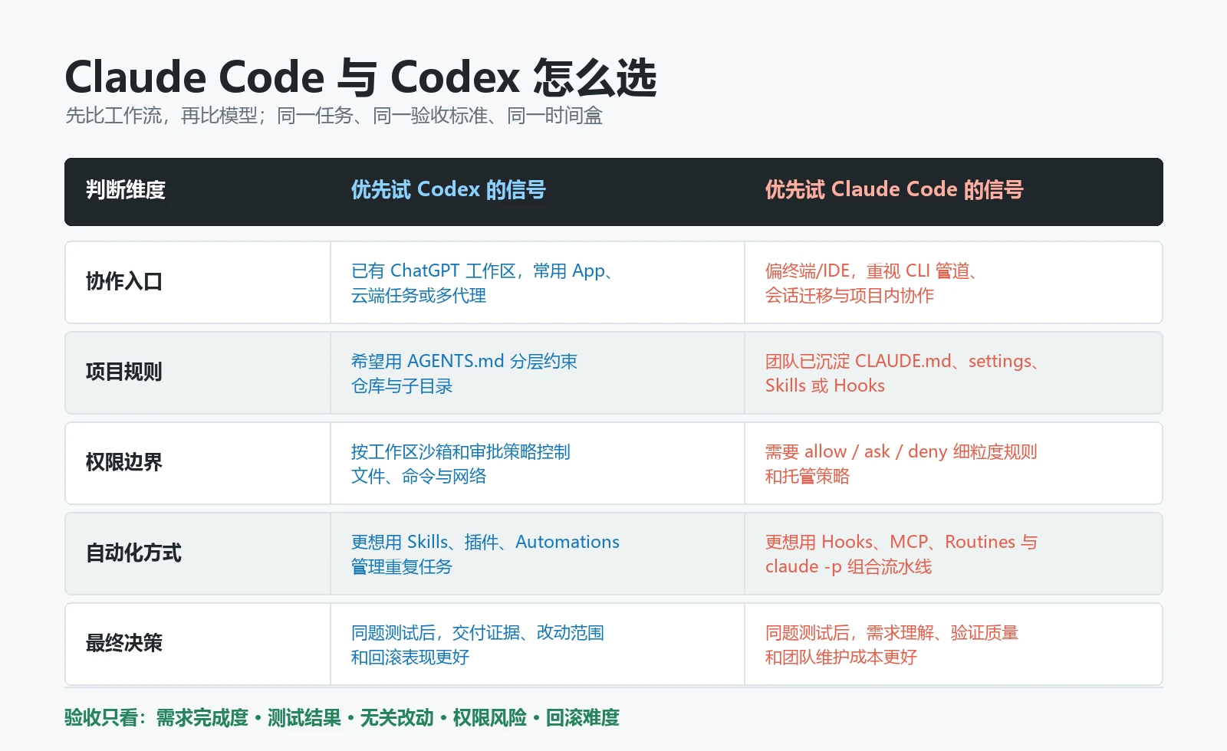Click the '最终决策' row label
Image resolution: width=1227 pixels, height=751 pixels.
tap(124, 644)
